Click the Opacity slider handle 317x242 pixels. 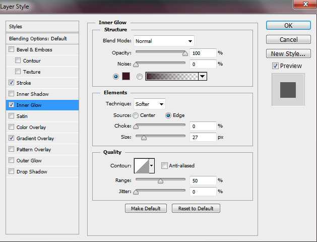[185, 53]
